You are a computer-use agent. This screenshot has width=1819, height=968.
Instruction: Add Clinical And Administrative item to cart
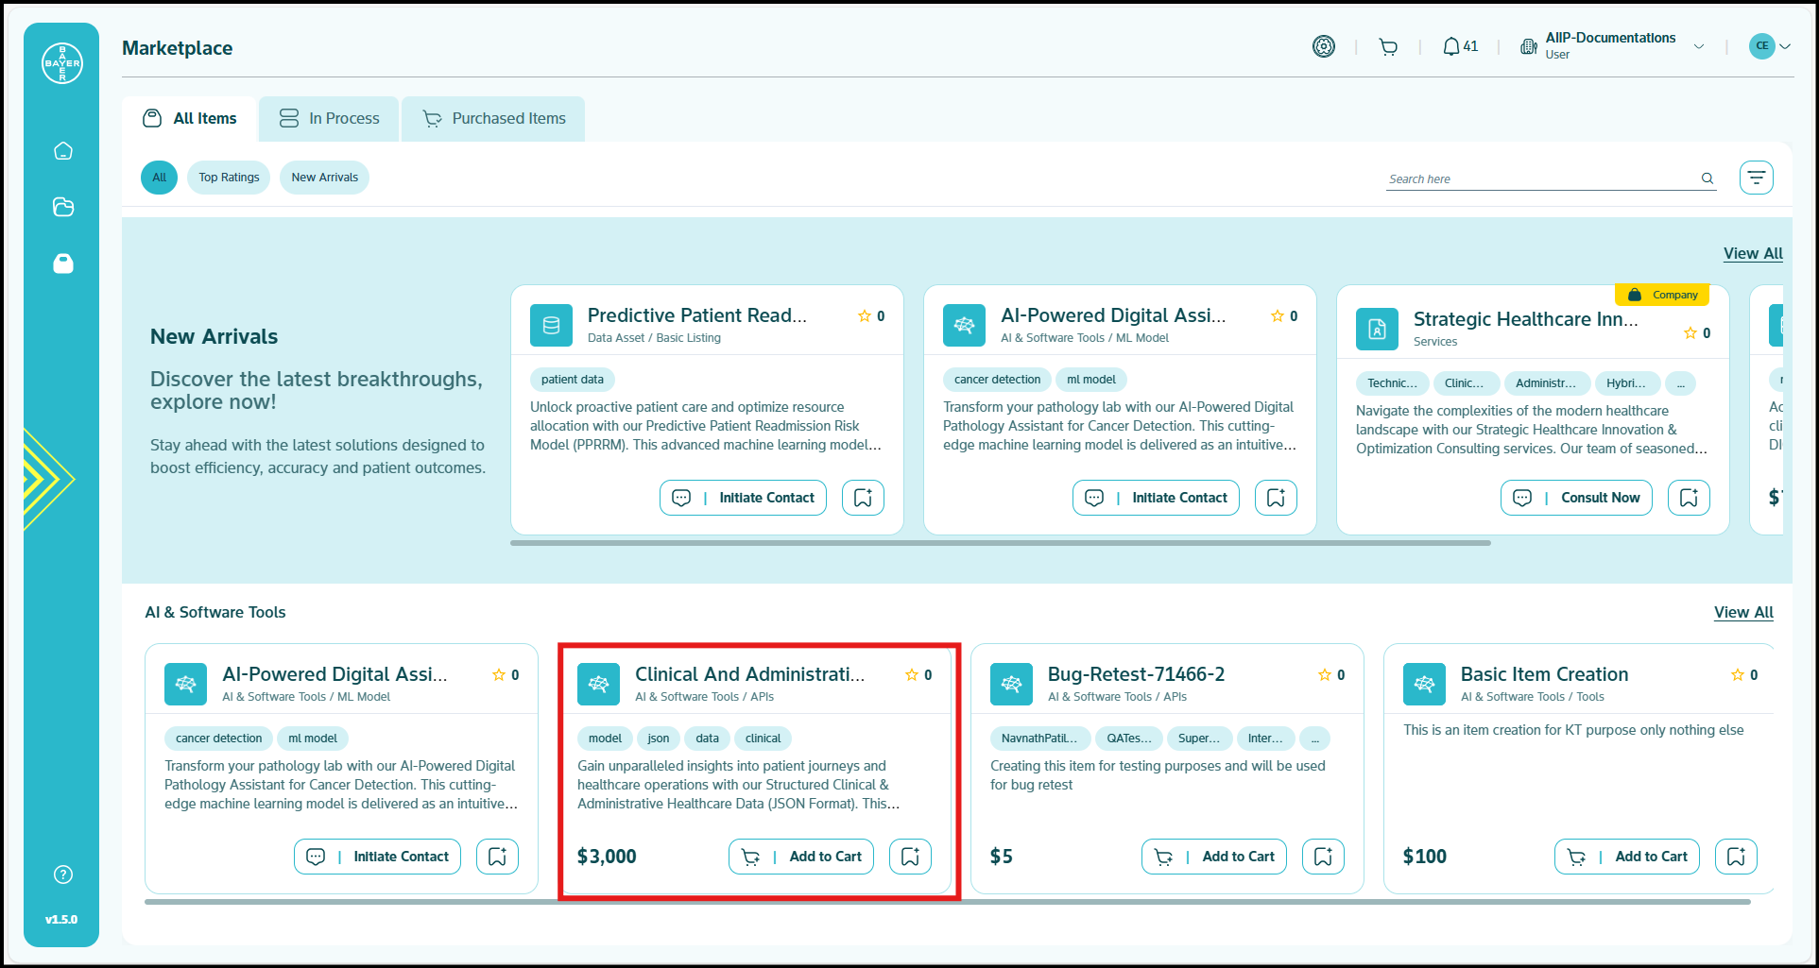point(801,857)
